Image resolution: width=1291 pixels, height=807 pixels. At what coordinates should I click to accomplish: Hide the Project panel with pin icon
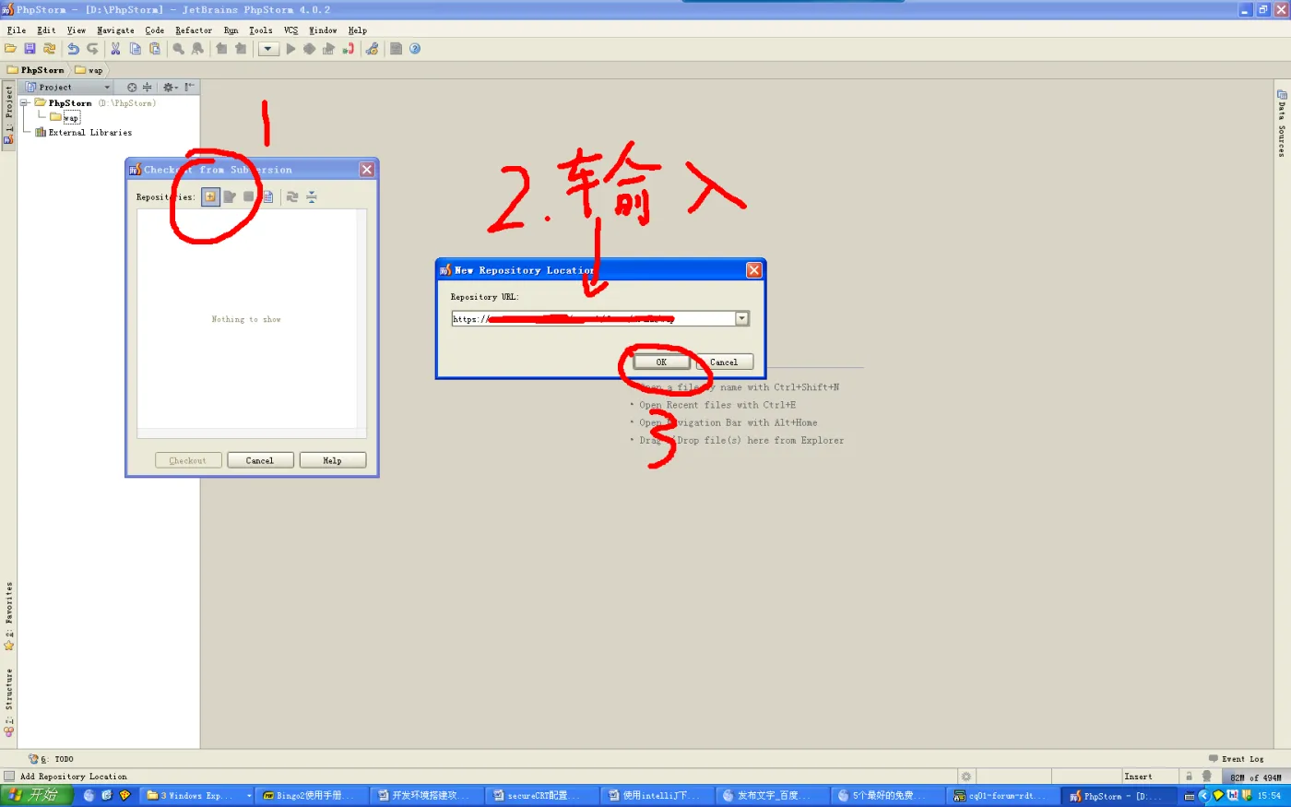point(189,87)
